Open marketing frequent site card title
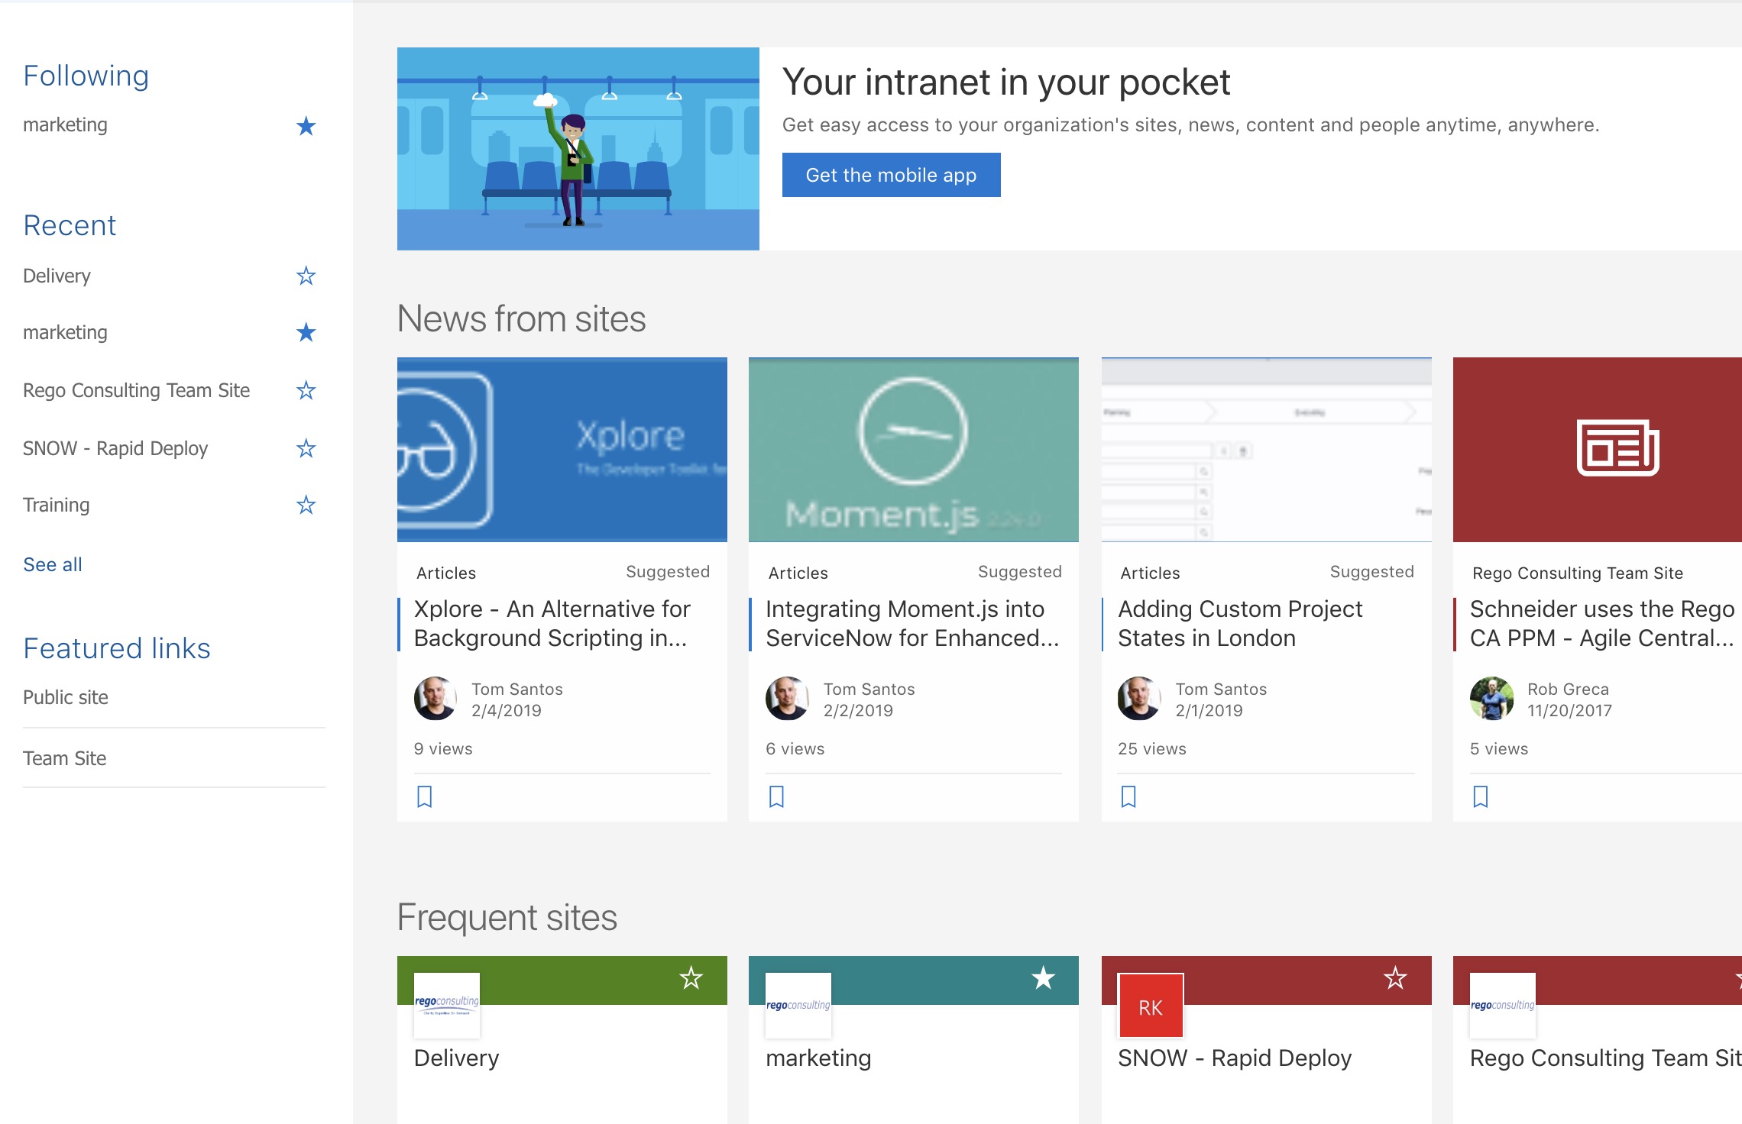 tap(818, 1058)
